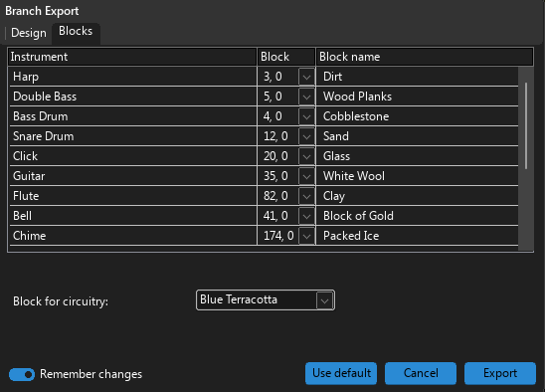Click the Export button

(500, 373)
